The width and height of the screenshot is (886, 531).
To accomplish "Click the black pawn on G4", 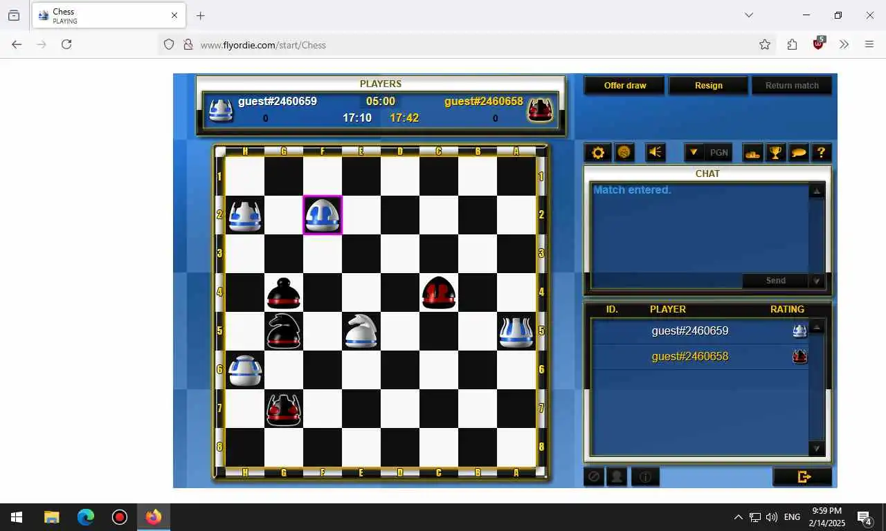I will (284, 292).
